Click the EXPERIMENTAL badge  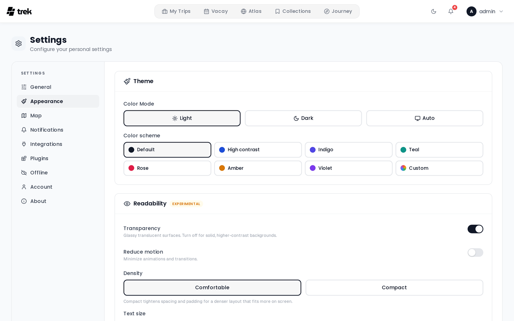[x=186, y=204]
